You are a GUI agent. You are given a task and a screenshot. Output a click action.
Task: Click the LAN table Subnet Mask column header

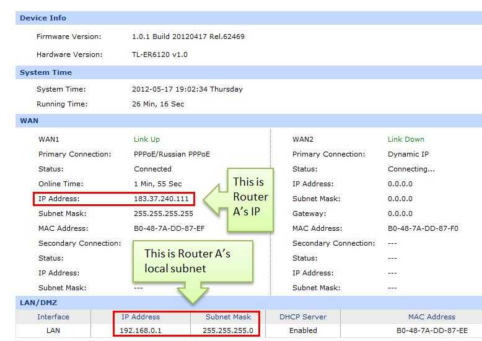[x=229, y=317]
